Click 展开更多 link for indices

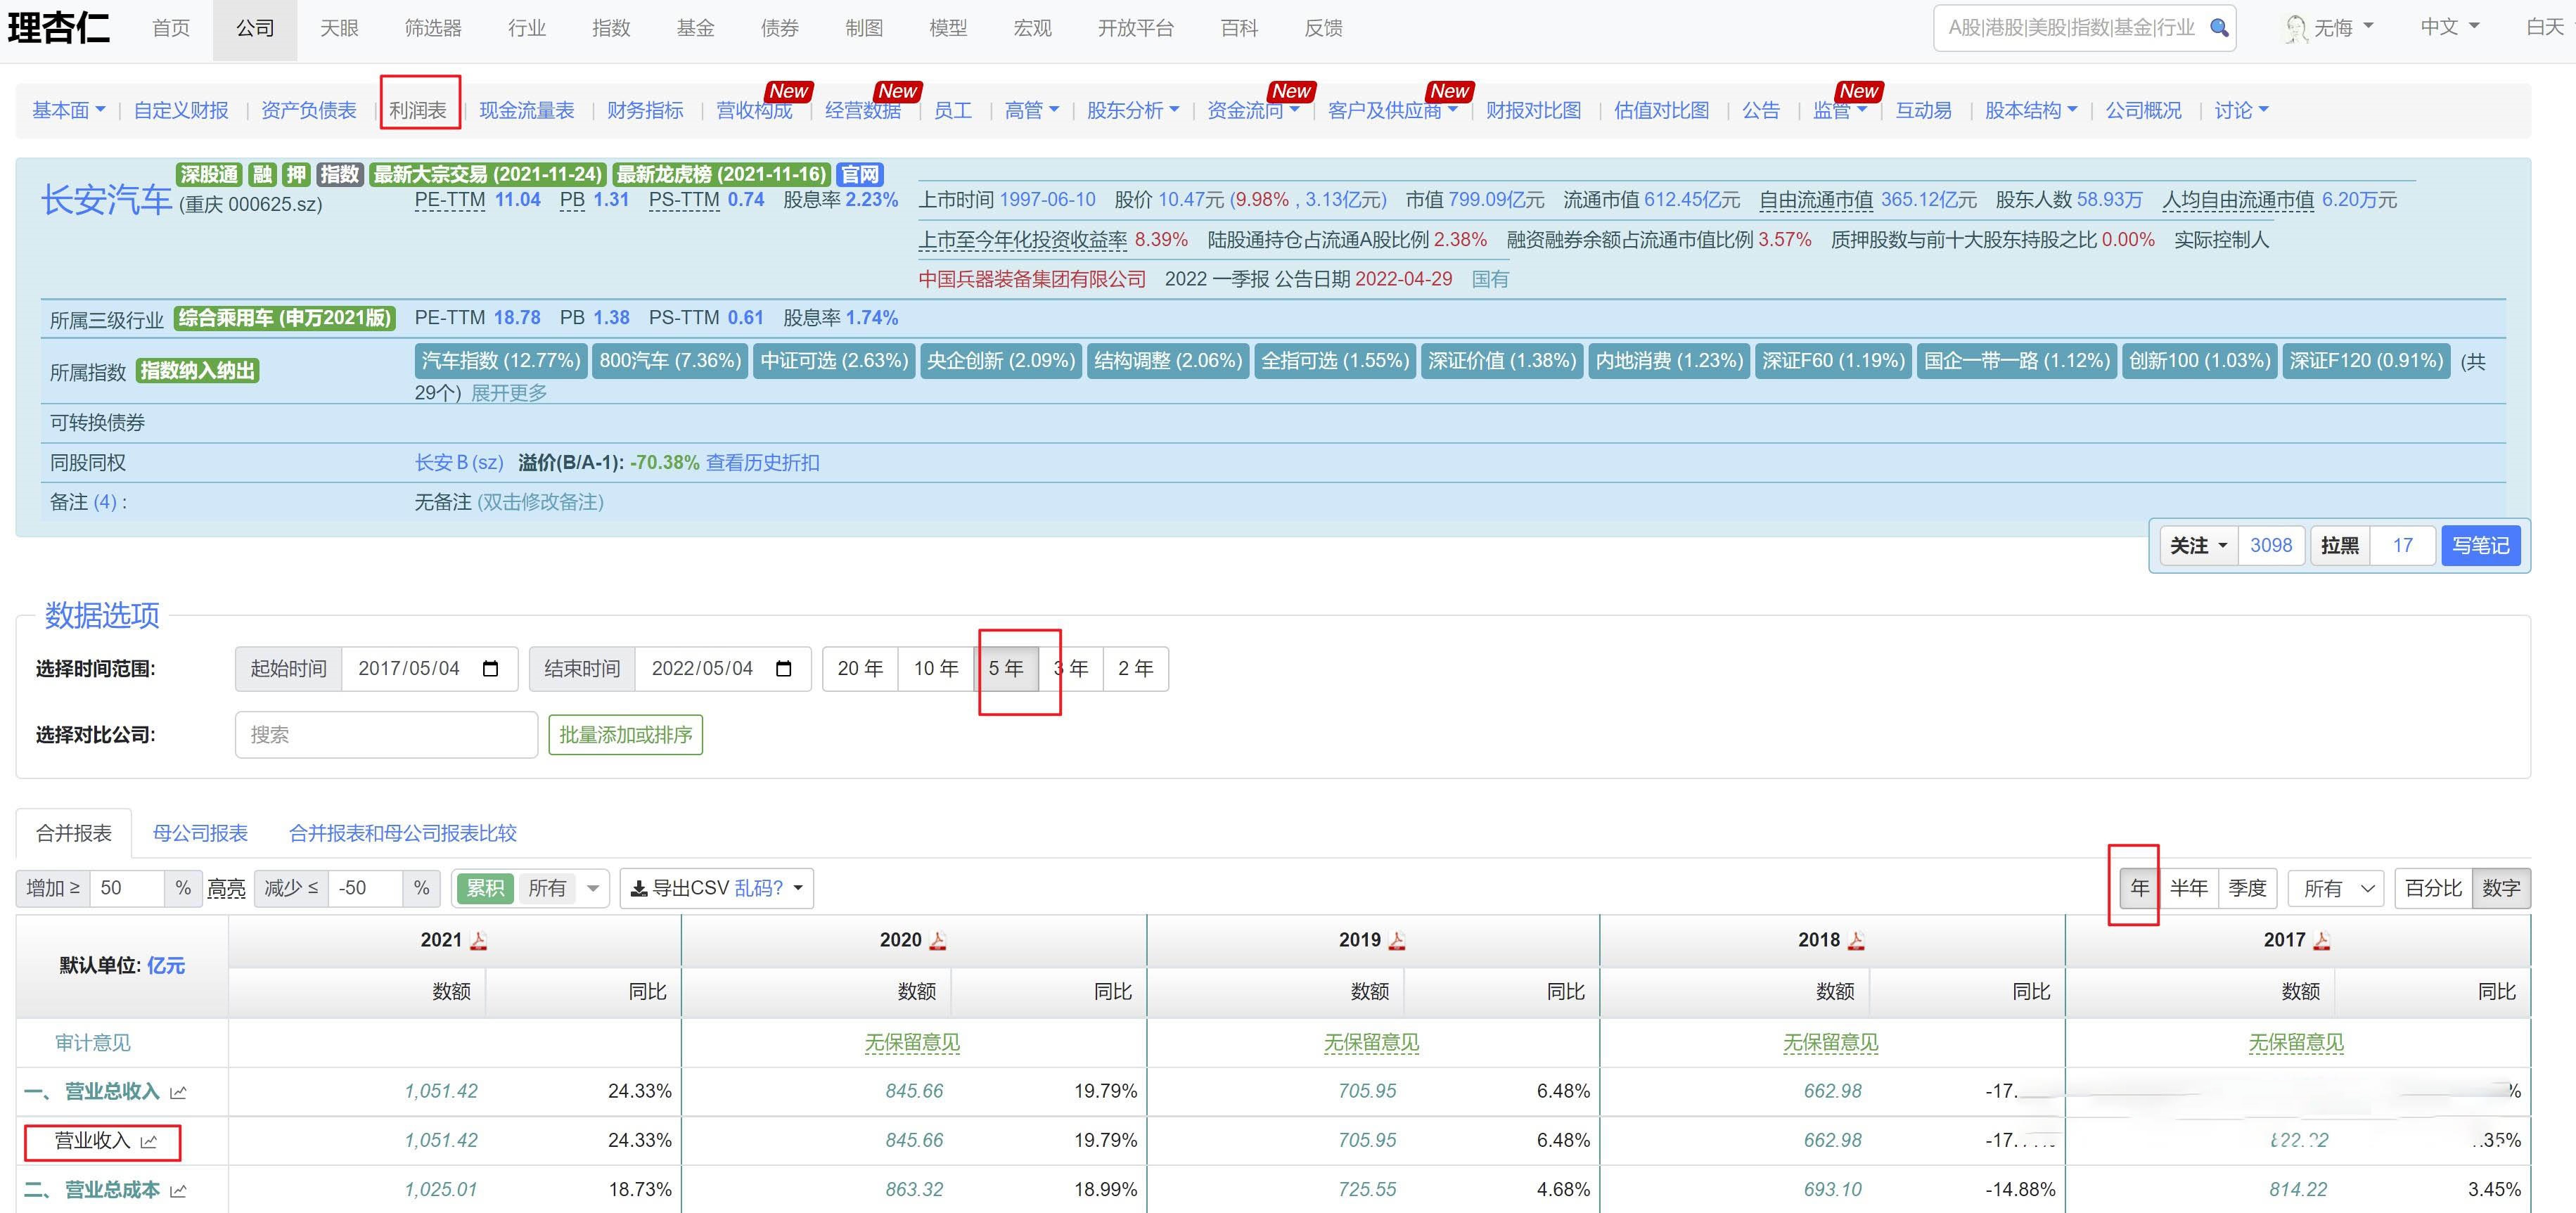pyautogui.click(x=509, y=393)
